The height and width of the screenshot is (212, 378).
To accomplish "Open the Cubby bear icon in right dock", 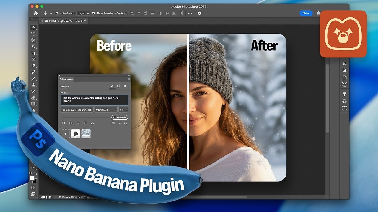I will (344, 84).
